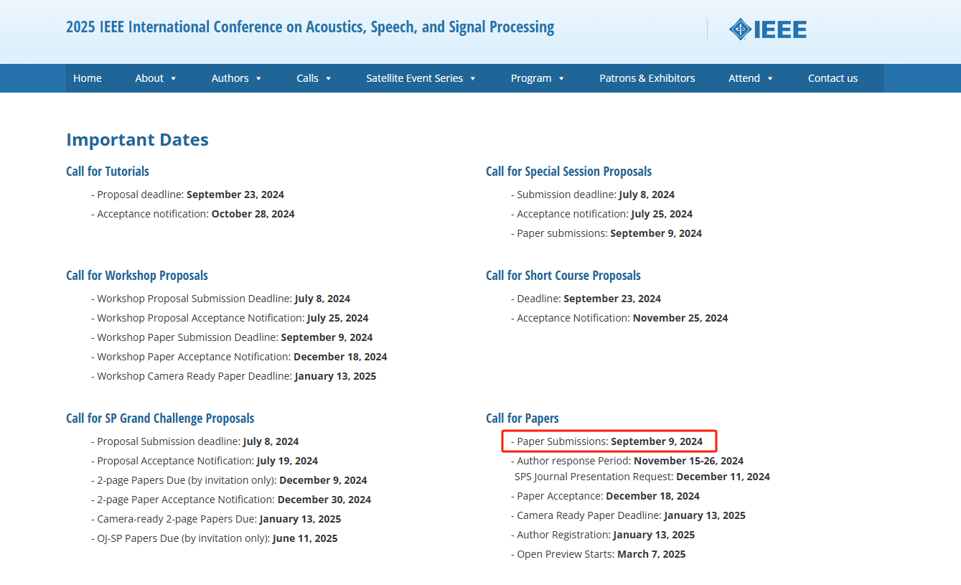961x585 pixels.
Task: Expand the About dropdown menu
Action: 155,78
